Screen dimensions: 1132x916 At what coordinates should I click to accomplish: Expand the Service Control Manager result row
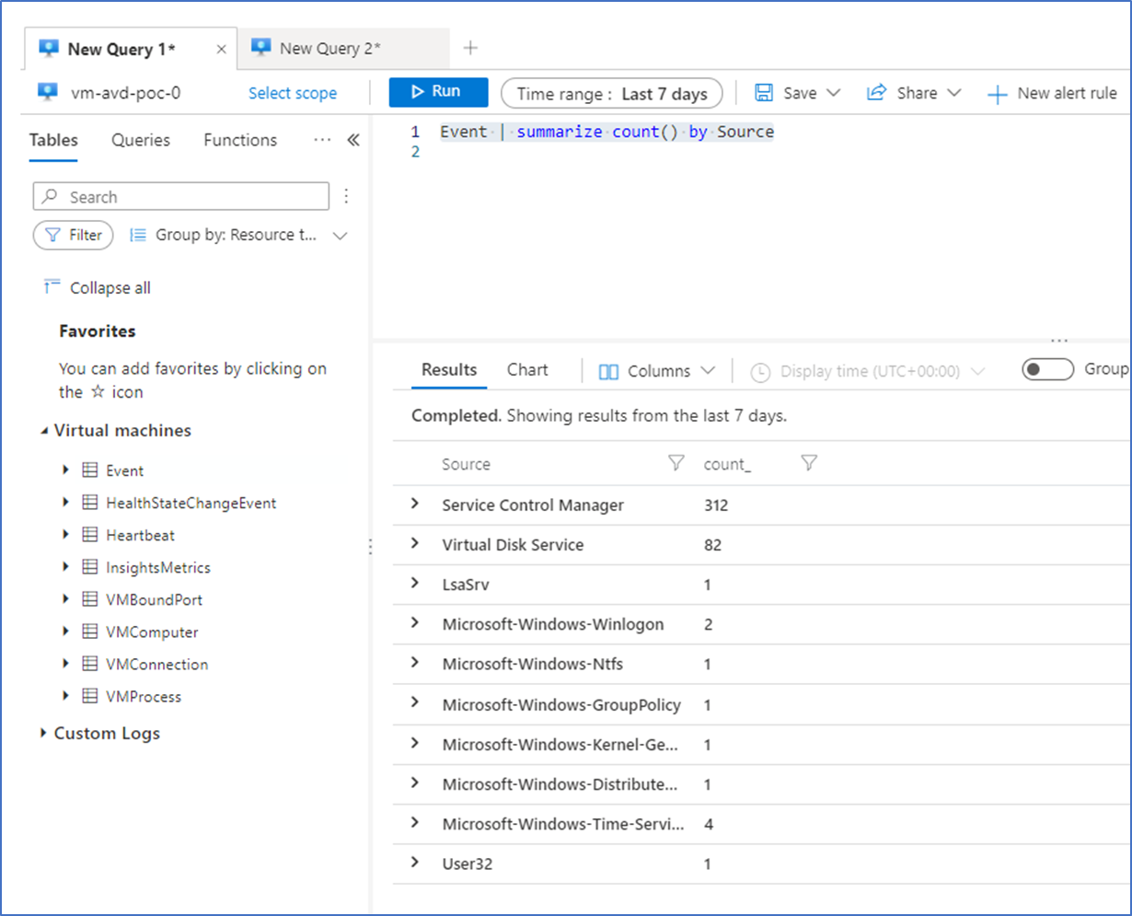click(415, 504)
